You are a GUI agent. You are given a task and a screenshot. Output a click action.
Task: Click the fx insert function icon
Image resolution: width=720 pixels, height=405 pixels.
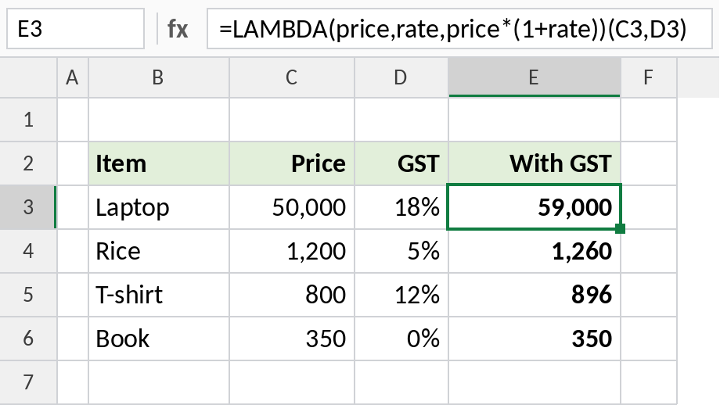(178, 29)
